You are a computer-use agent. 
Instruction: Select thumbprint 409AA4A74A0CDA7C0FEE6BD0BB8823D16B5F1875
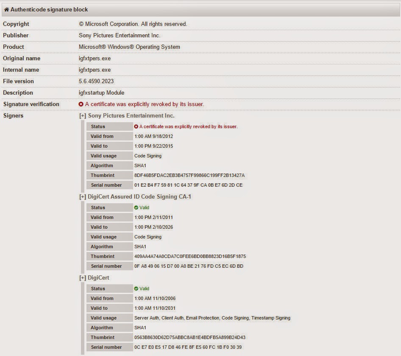190,256
